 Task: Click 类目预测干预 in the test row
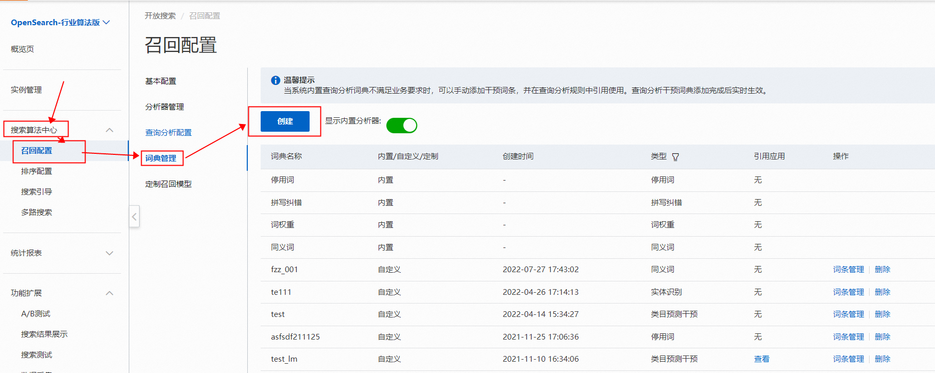coord(674,314)
